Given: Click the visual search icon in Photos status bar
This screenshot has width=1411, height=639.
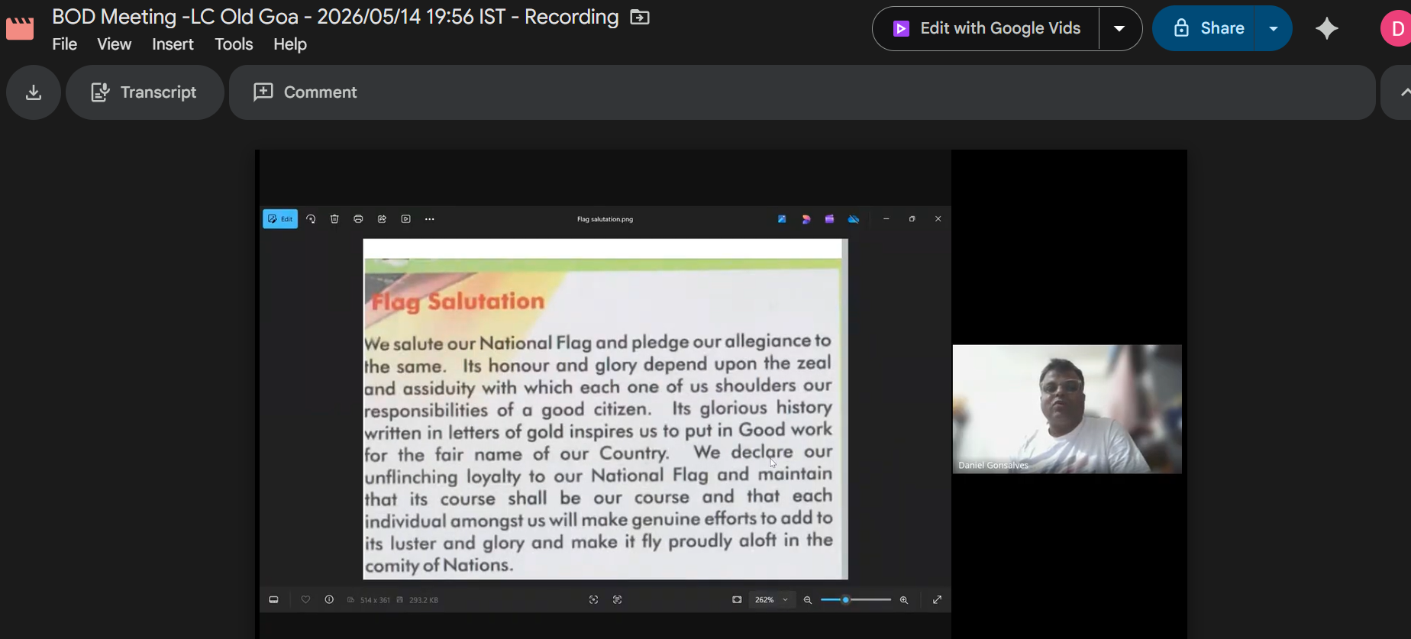Looking at the screenshot, I should click(x=593, y=600).
